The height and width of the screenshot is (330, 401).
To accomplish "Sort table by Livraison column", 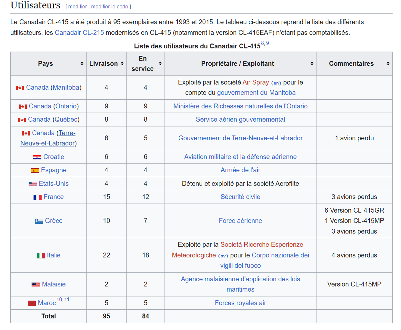I will (x=122, y=64).
